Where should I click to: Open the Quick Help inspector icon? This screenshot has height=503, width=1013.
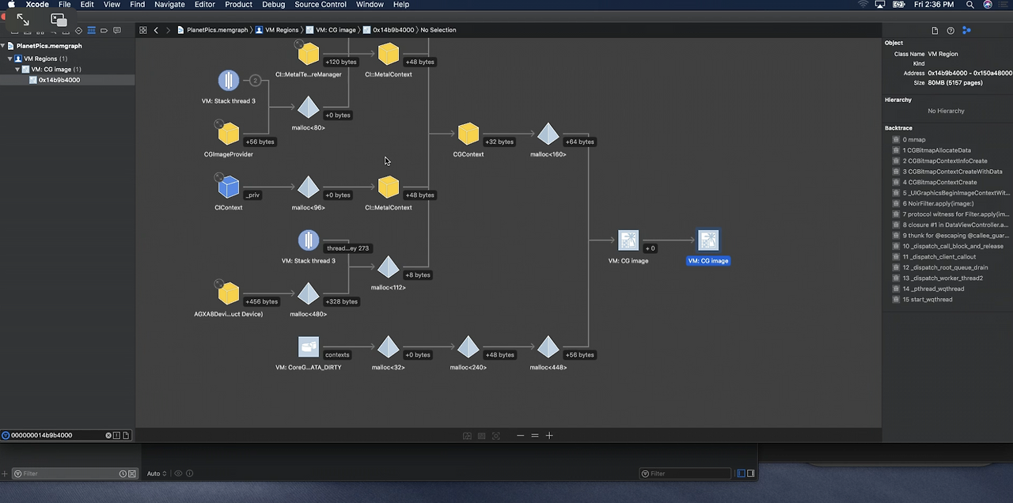[x=950, y=30]
